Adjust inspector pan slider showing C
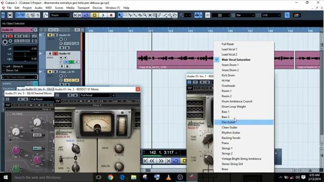324x182 pixels. [x=25, y=54]
